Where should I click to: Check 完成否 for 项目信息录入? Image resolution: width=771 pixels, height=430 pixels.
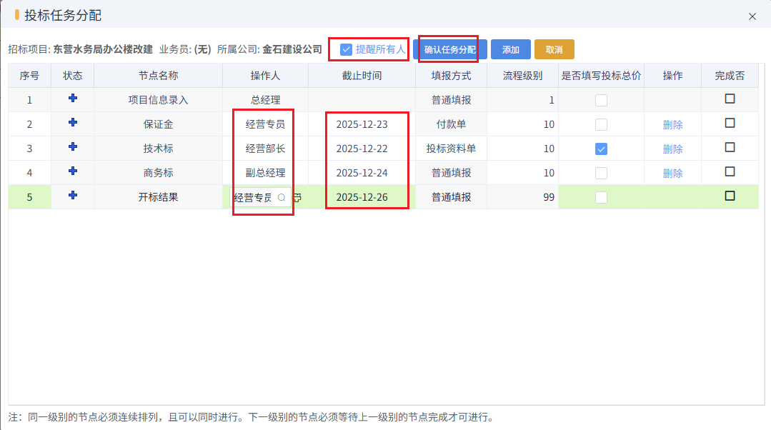(x=730, y=99)
